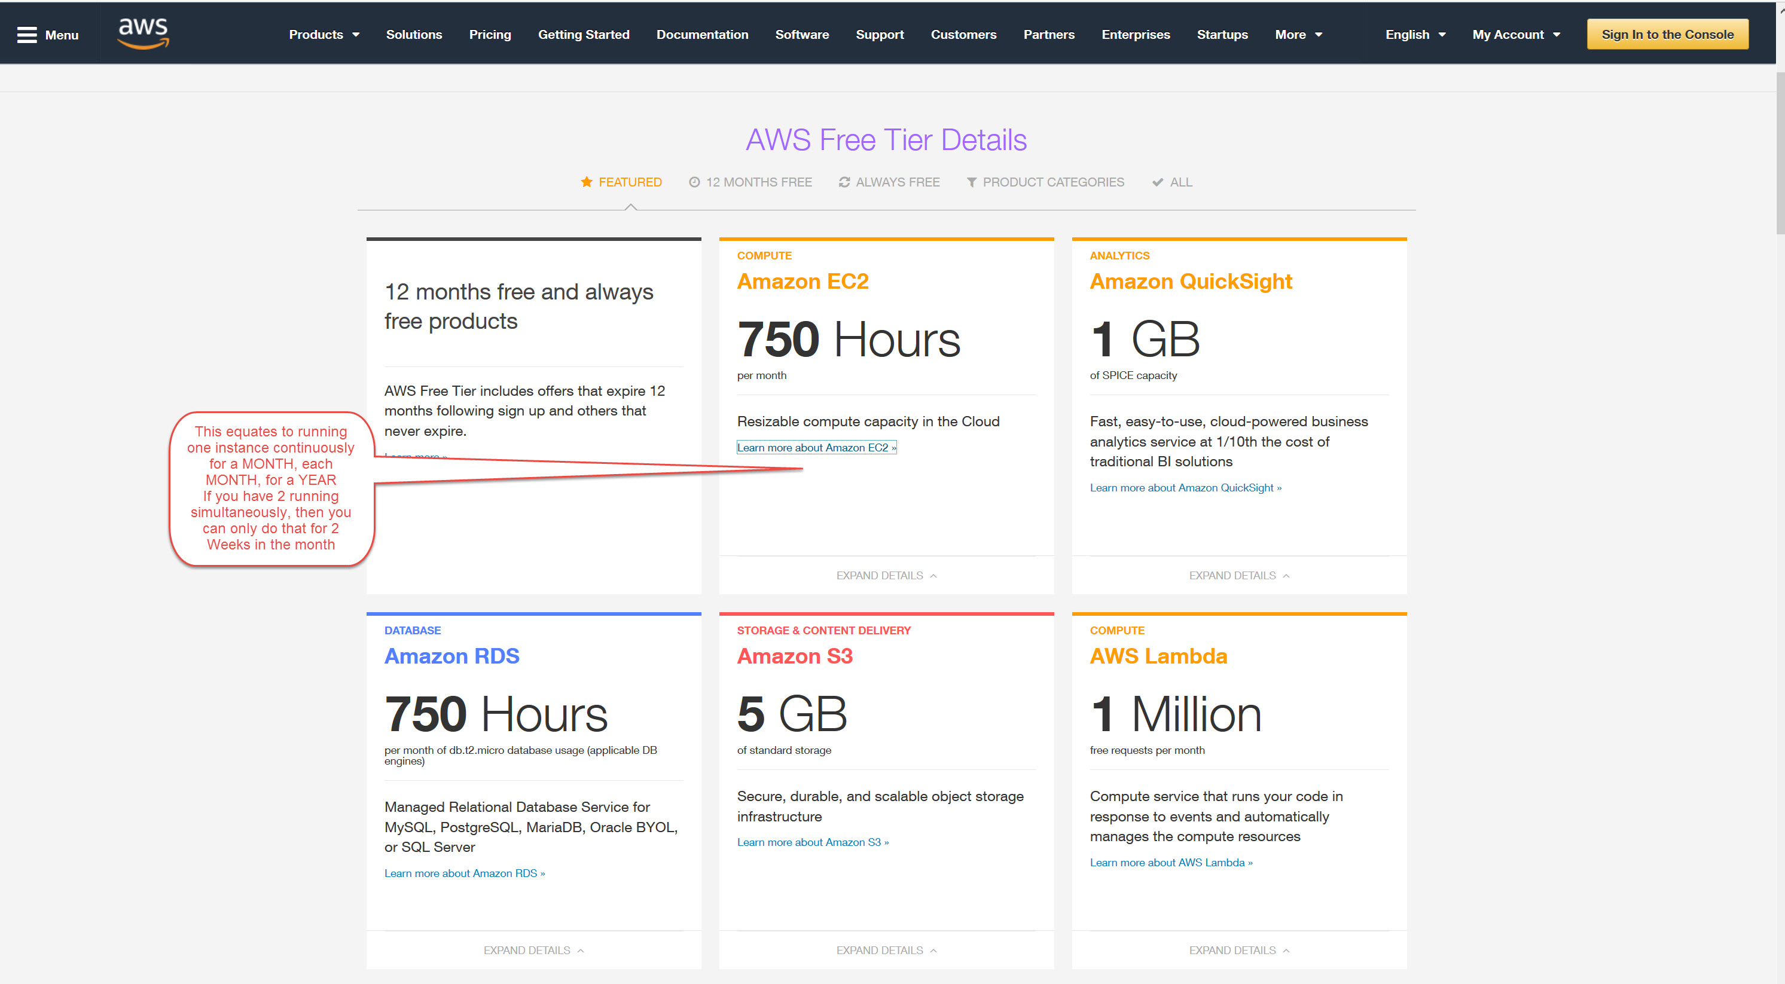Click the checkmark icon beside All
This screenshot has width=1785, height=984.
(x=1157, y=182)
